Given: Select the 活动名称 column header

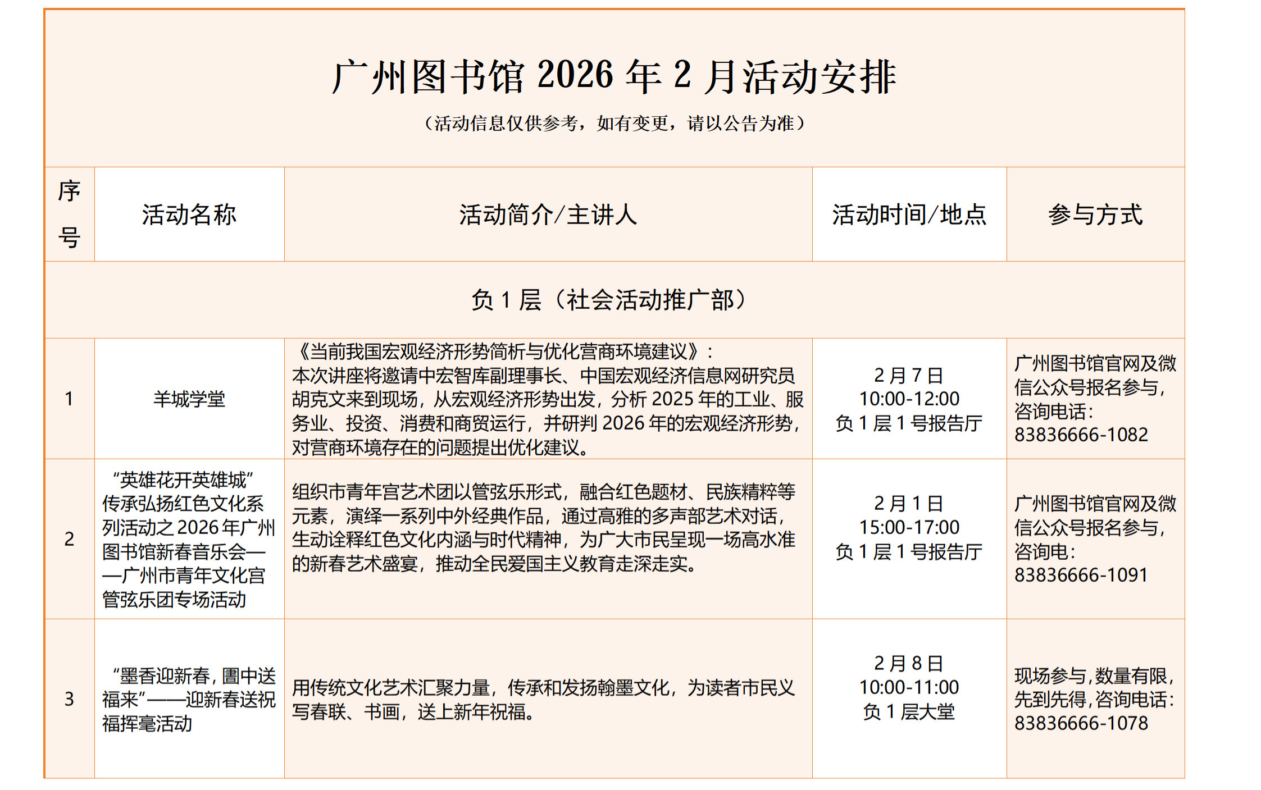Looking at the screenshot, I should pos(189,214).
